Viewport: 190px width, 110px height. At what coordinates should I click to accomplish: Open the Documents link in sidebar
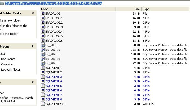click(8, 59)
